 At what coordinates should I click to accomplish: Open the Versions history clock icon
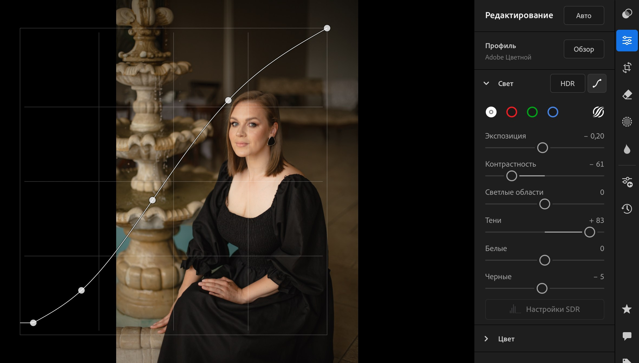pos(627,209)
